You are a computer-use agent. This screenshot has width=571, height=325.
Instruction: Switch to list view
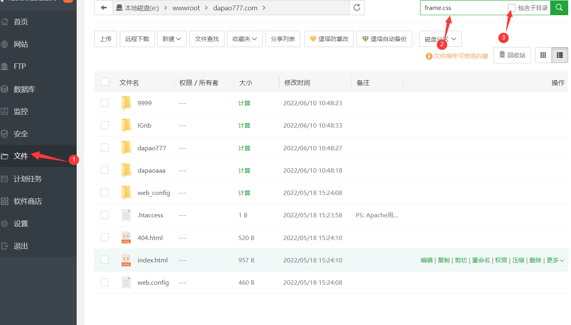tap(560, 55)
